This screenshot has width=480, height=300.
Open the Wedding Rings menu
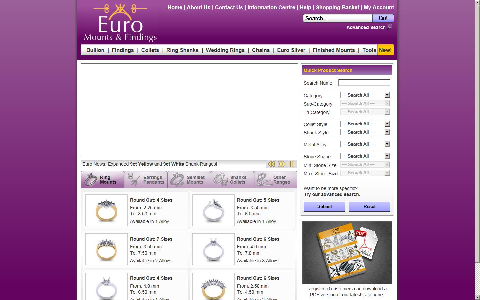point(225,50)
